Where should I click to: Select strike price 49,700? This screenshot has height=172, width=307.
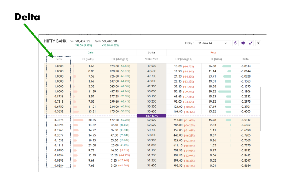tap(151, 76)
